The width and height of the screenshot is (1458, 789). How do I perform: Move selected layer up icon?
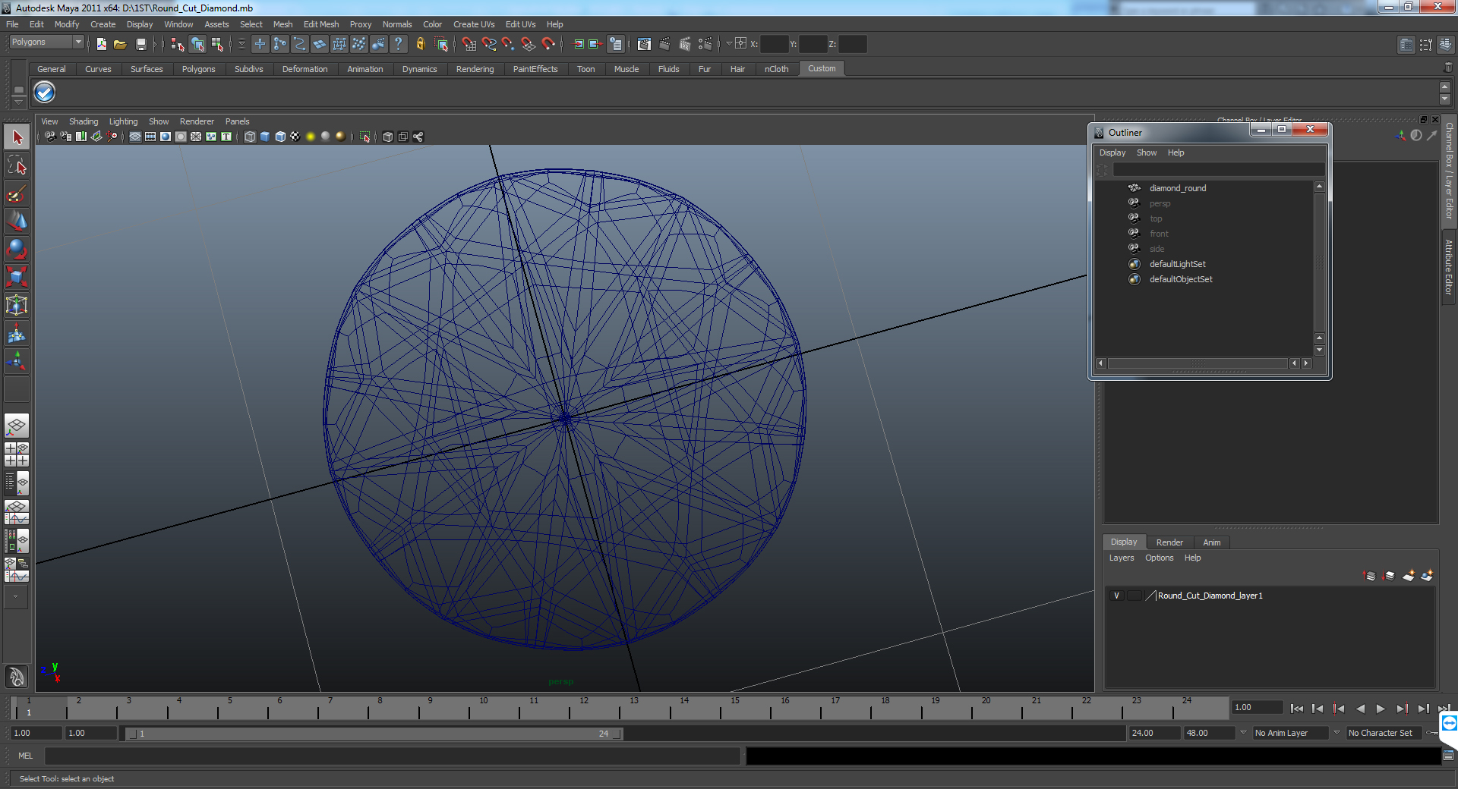coord(1370,576)
